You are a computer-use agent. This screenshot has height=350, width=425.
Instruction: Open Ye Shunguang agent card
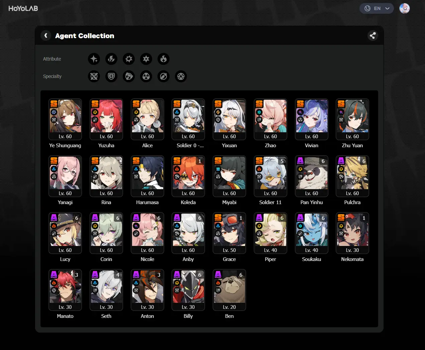click(x=65, y=123)
